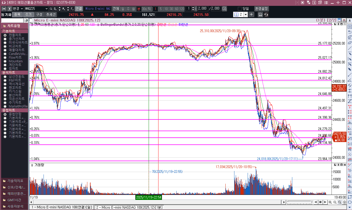Screen dimensions: 352x210
Task: Expand the chart layout count dropdown
Action: 245,15
